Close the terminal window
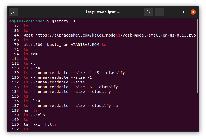 click(x=193, y=12)
